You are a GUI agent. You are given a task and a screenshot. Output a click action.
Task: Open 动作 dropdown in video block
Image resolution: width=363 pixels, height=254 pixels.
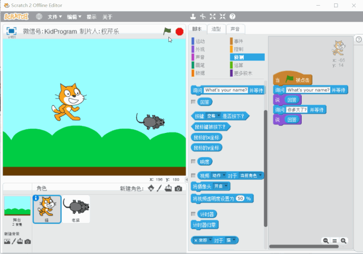click(218, 176)
